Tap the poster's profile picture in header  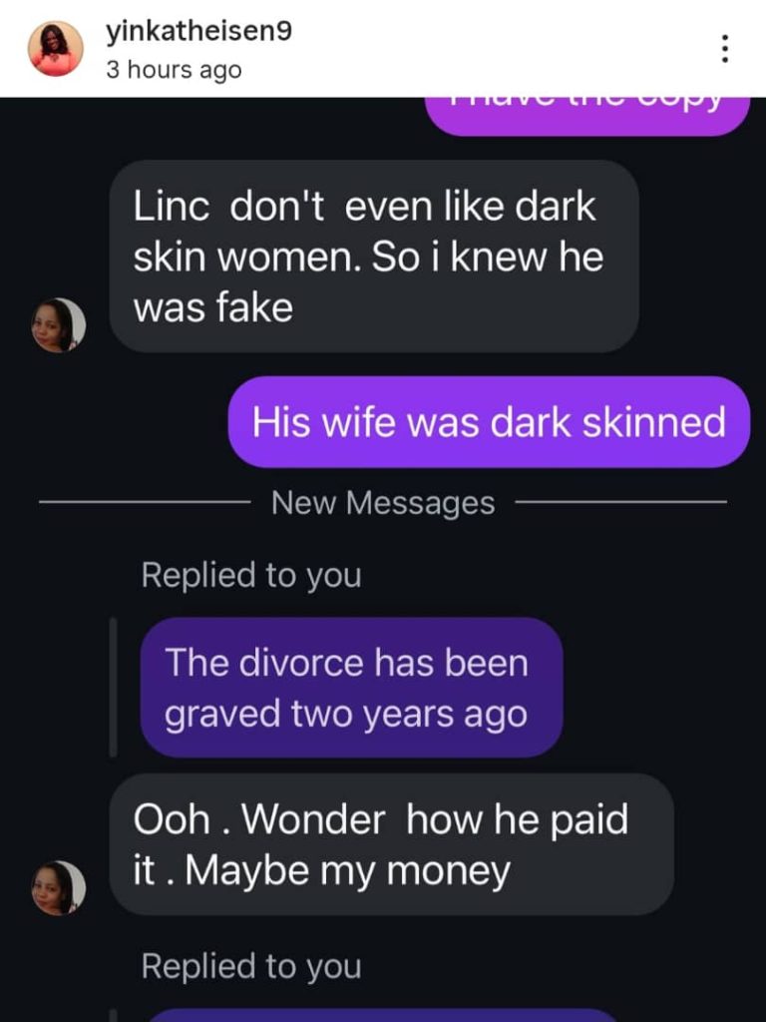[x=56, y=49]
